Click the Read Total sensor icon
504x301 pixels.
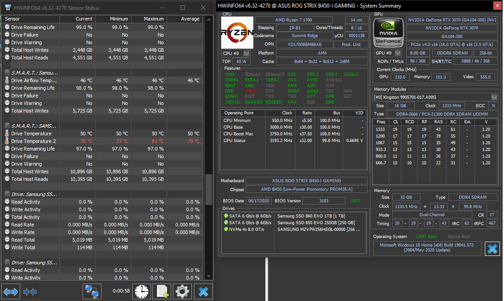[7, 240]
